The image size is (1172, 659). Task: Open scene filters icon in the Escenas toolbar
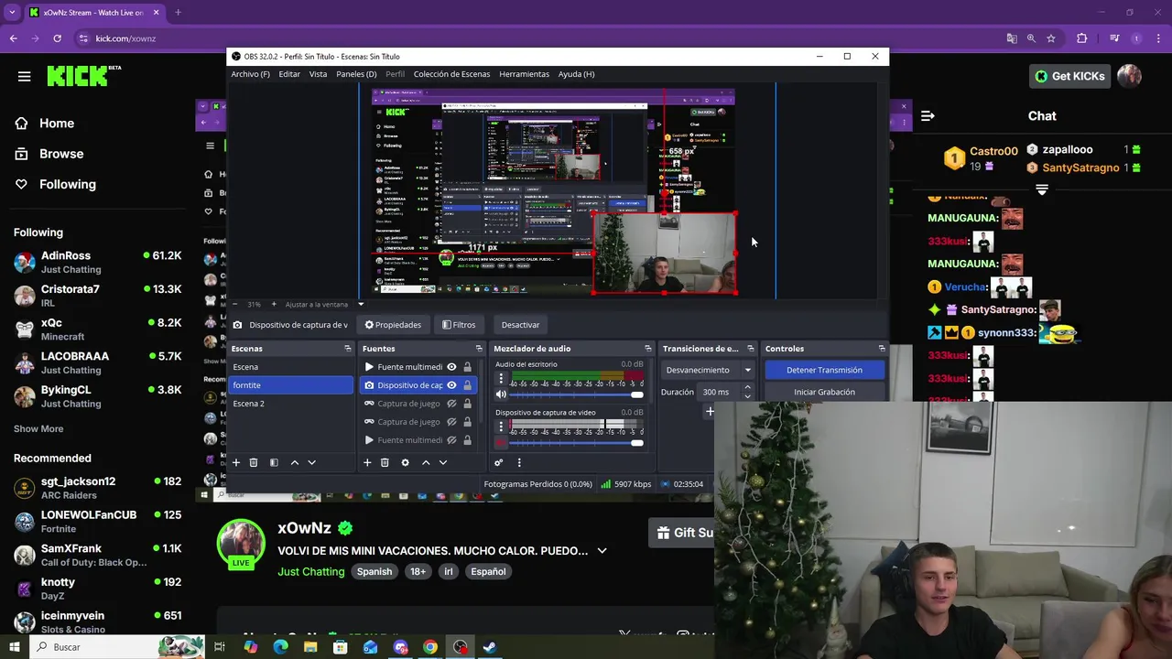click(274, 463)
